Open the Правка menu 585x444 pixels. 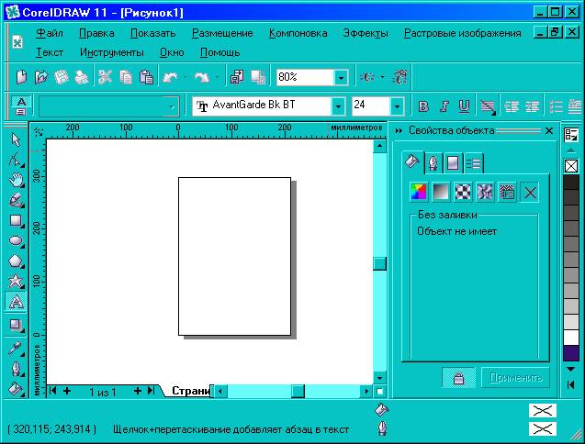click(x=96, y=33)
